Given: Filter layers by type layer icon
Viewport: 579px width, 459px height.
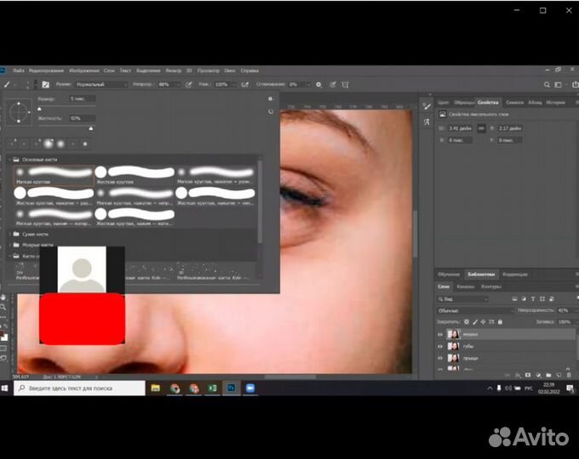Looking at the screenshot, I should 533,299.
